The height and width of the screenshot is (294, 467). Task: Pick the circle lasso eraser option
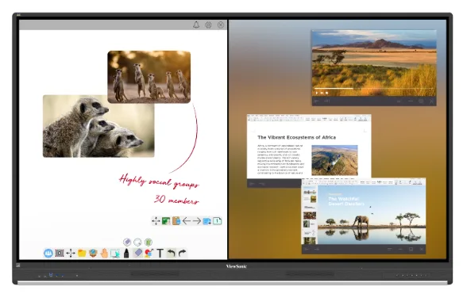(x=137, y=242)
